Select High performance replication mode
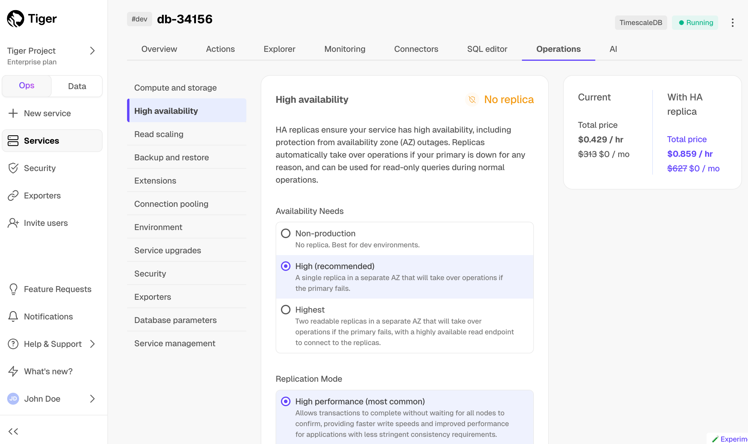 (x=286, y=401)
